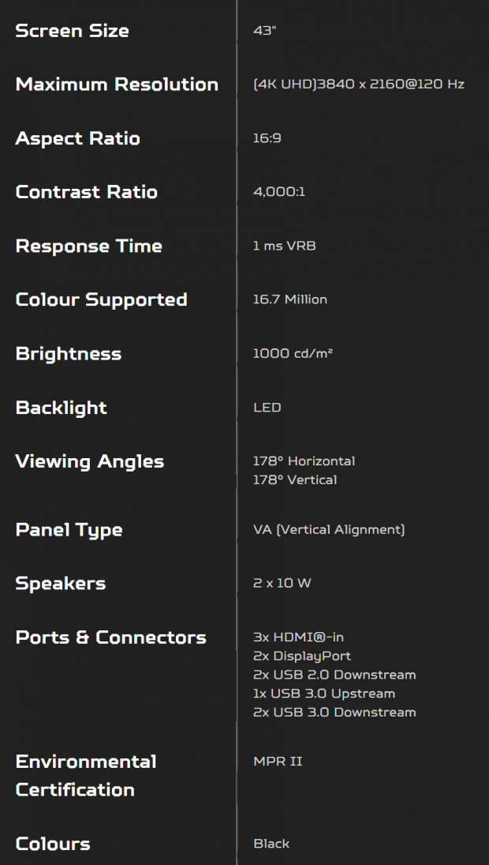
Task: Select the 3x HDMI®-in port entry
Action: click(x=298, y=637)
